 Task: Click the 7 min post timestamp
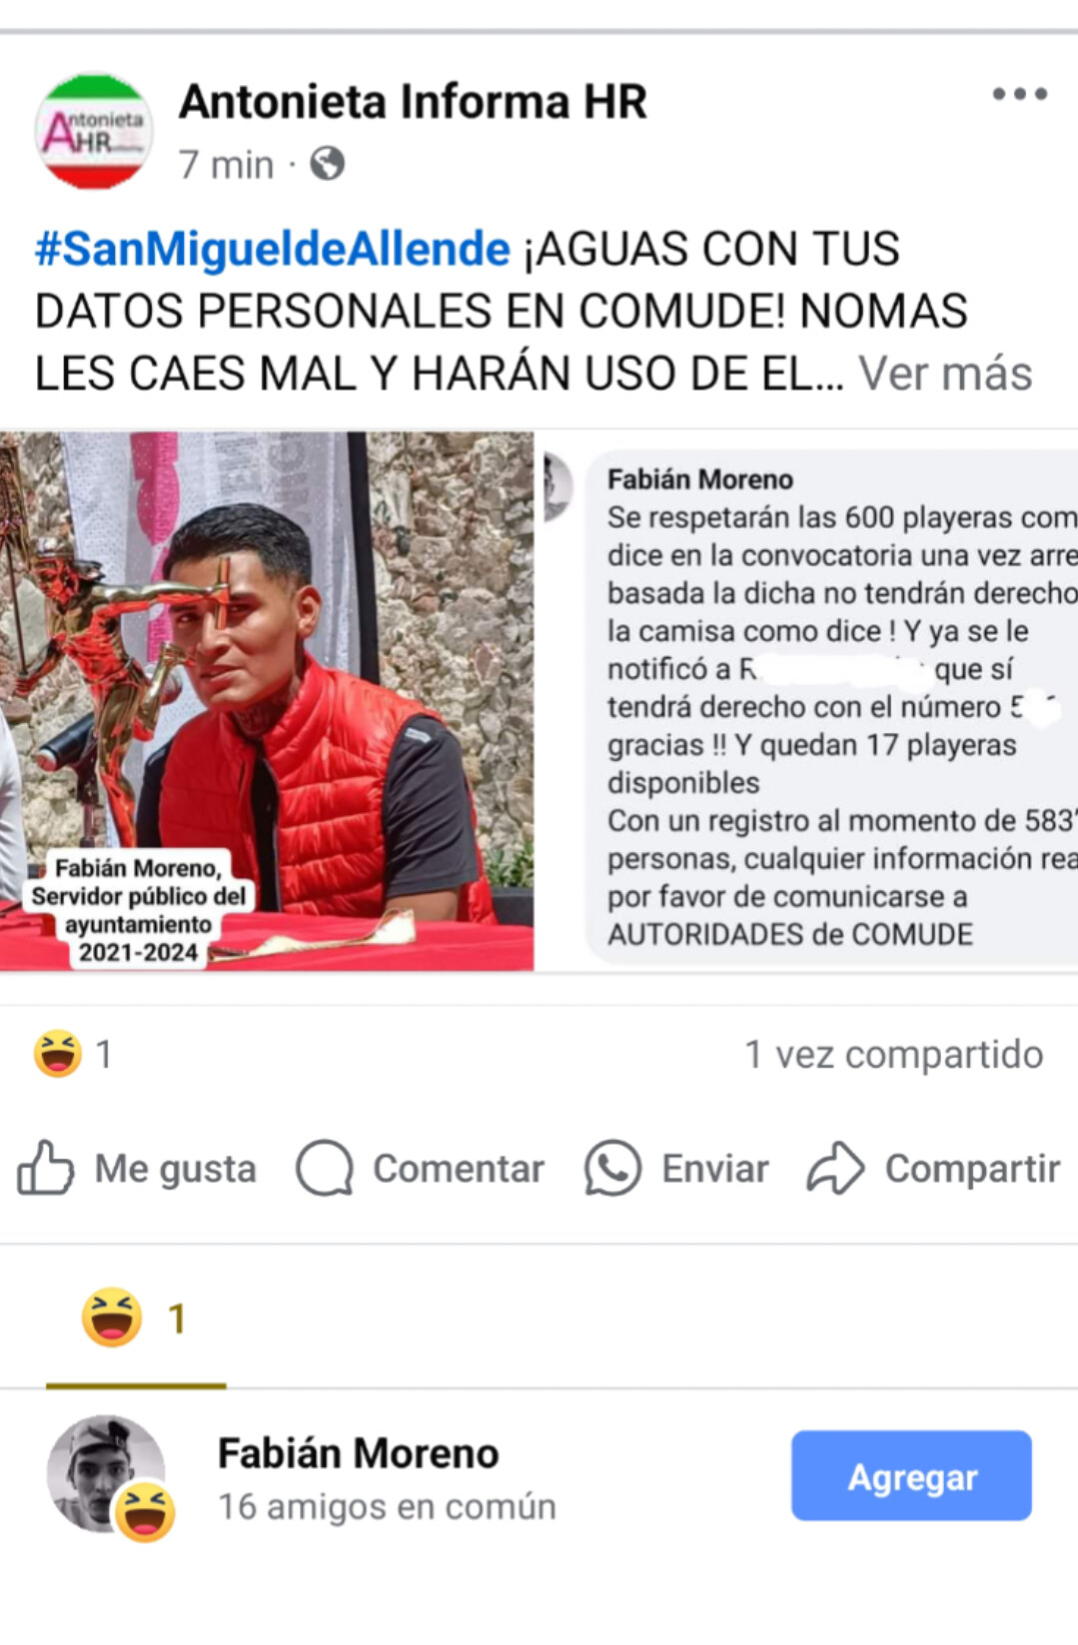tap(226, 164)
